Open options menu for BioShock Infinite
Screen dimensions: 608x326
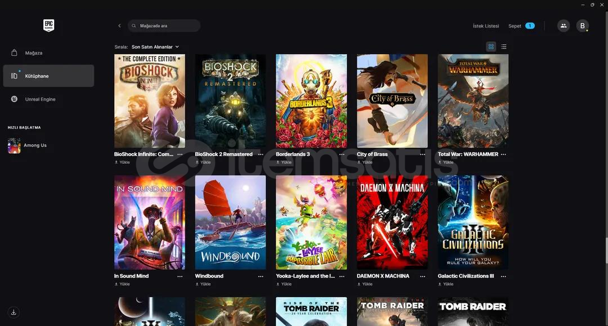point(180,154)
